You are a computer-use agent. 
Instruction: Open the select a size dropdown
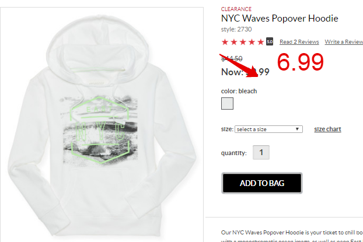coord(268,129)
